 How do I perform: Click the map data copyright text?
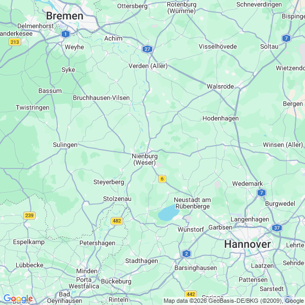pos(234,301)
